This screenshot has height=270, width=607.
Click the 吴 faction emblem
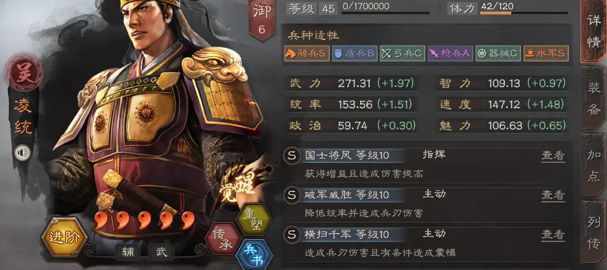coord(24,72)
